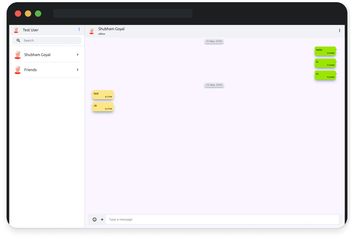Expand the Friends conversation using its chevron
354x239 pixels.
[77, 70]
